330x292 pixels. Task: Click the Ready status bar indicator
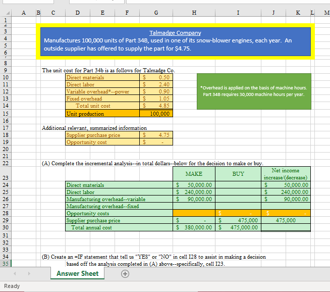pyautogui.click(x=12, y=286)
